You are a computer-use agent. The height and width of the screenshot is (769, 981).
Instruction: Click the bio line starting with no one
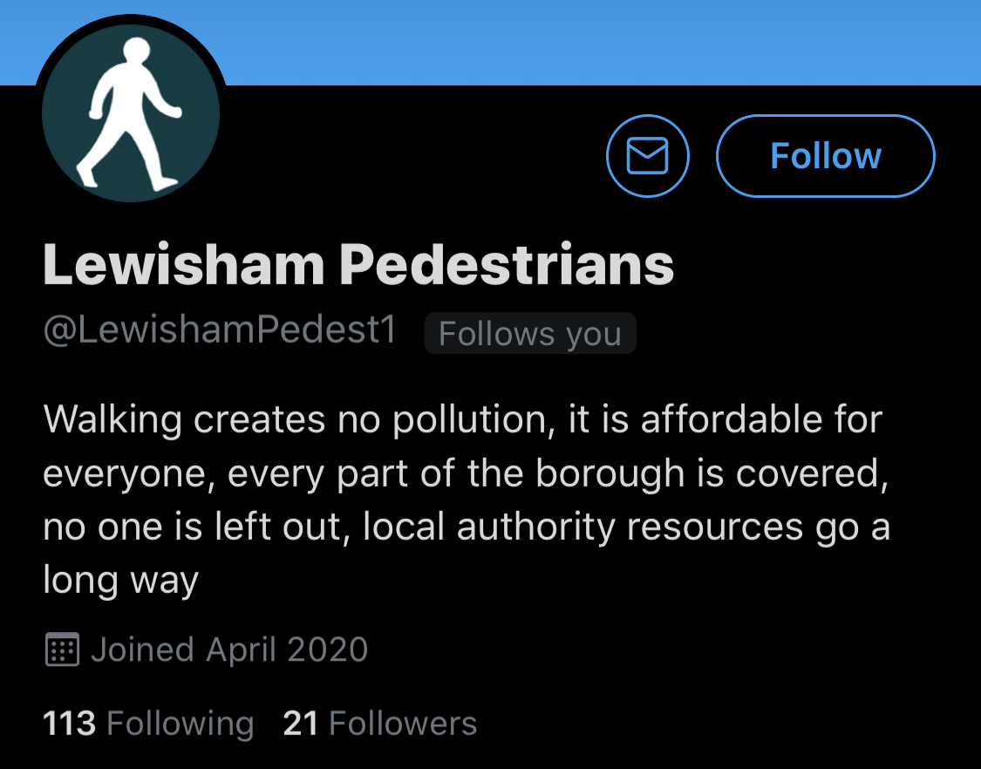coord(466,527)
